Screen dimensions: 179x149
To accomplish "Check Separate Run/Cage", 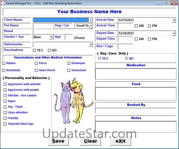I will click(x=5, y=124).
